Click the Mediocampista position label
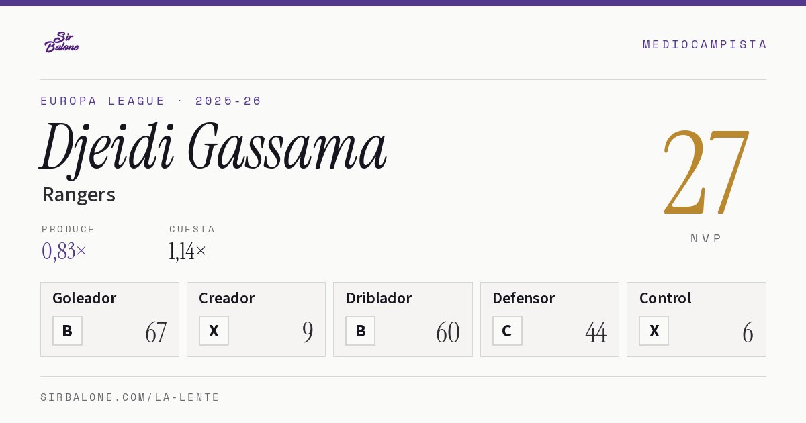This screenshot has height=423, width=806. 705,44
